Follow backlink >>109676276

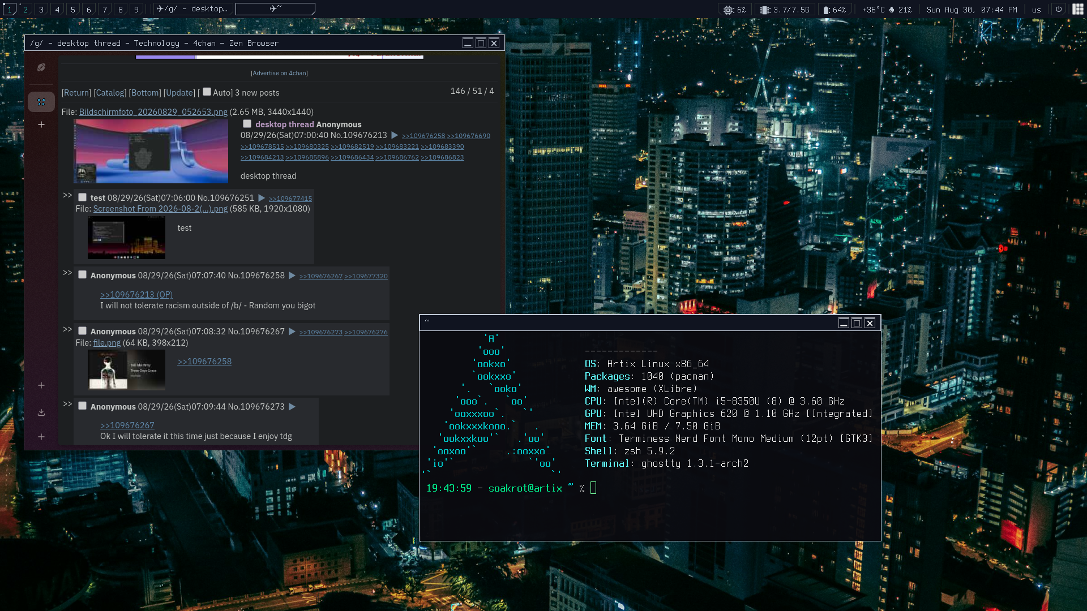pyautogui.click(x=366, y=332)
